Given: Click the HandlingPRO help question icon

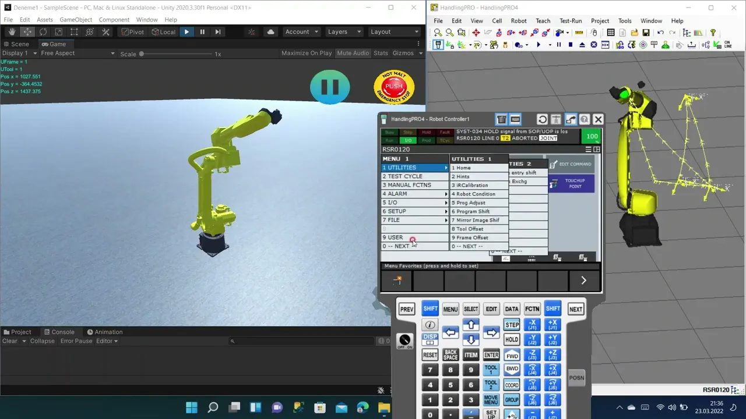Looking at the screenshot, I should click(713, 33).
